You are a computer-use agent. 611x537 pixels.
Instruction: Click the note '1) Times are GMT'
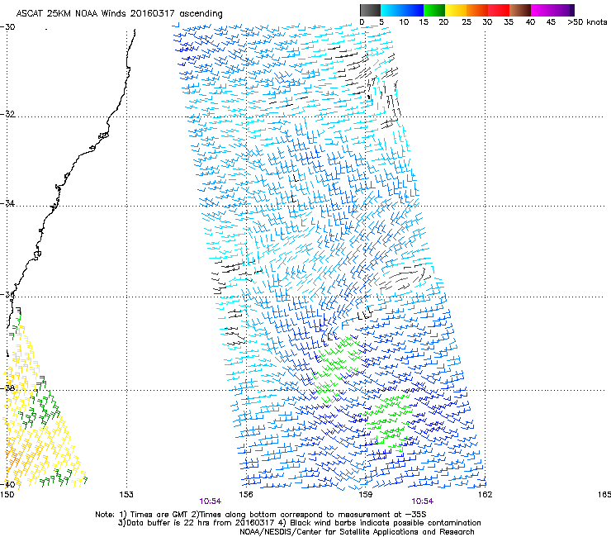[154, 515]
